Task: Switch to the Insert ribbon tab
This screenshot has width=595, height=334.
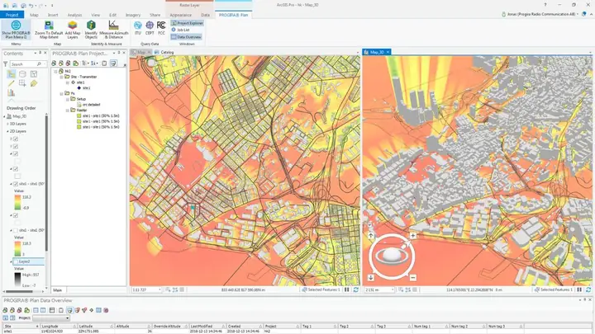Action: [53, 15]
